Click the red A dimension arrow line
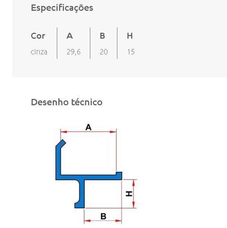227x228 pixels. tap(88, 132)
